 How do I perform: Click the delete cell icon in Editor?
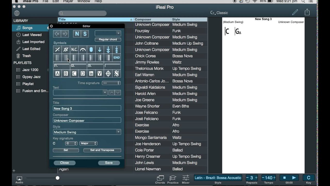click(x=57, y=34)
